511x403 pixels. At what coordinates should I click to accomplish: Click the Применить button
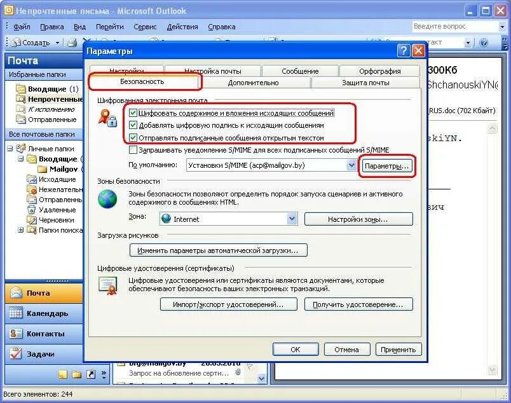pos(399,350)
